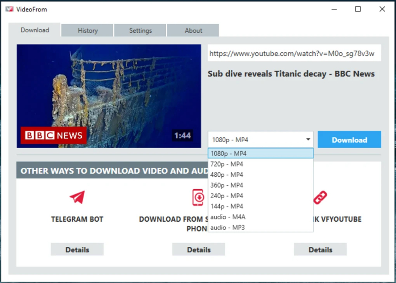Click the TELEGRAM BOT label
The width and height of the screenshot is (396, 283).
pos(77,219)
